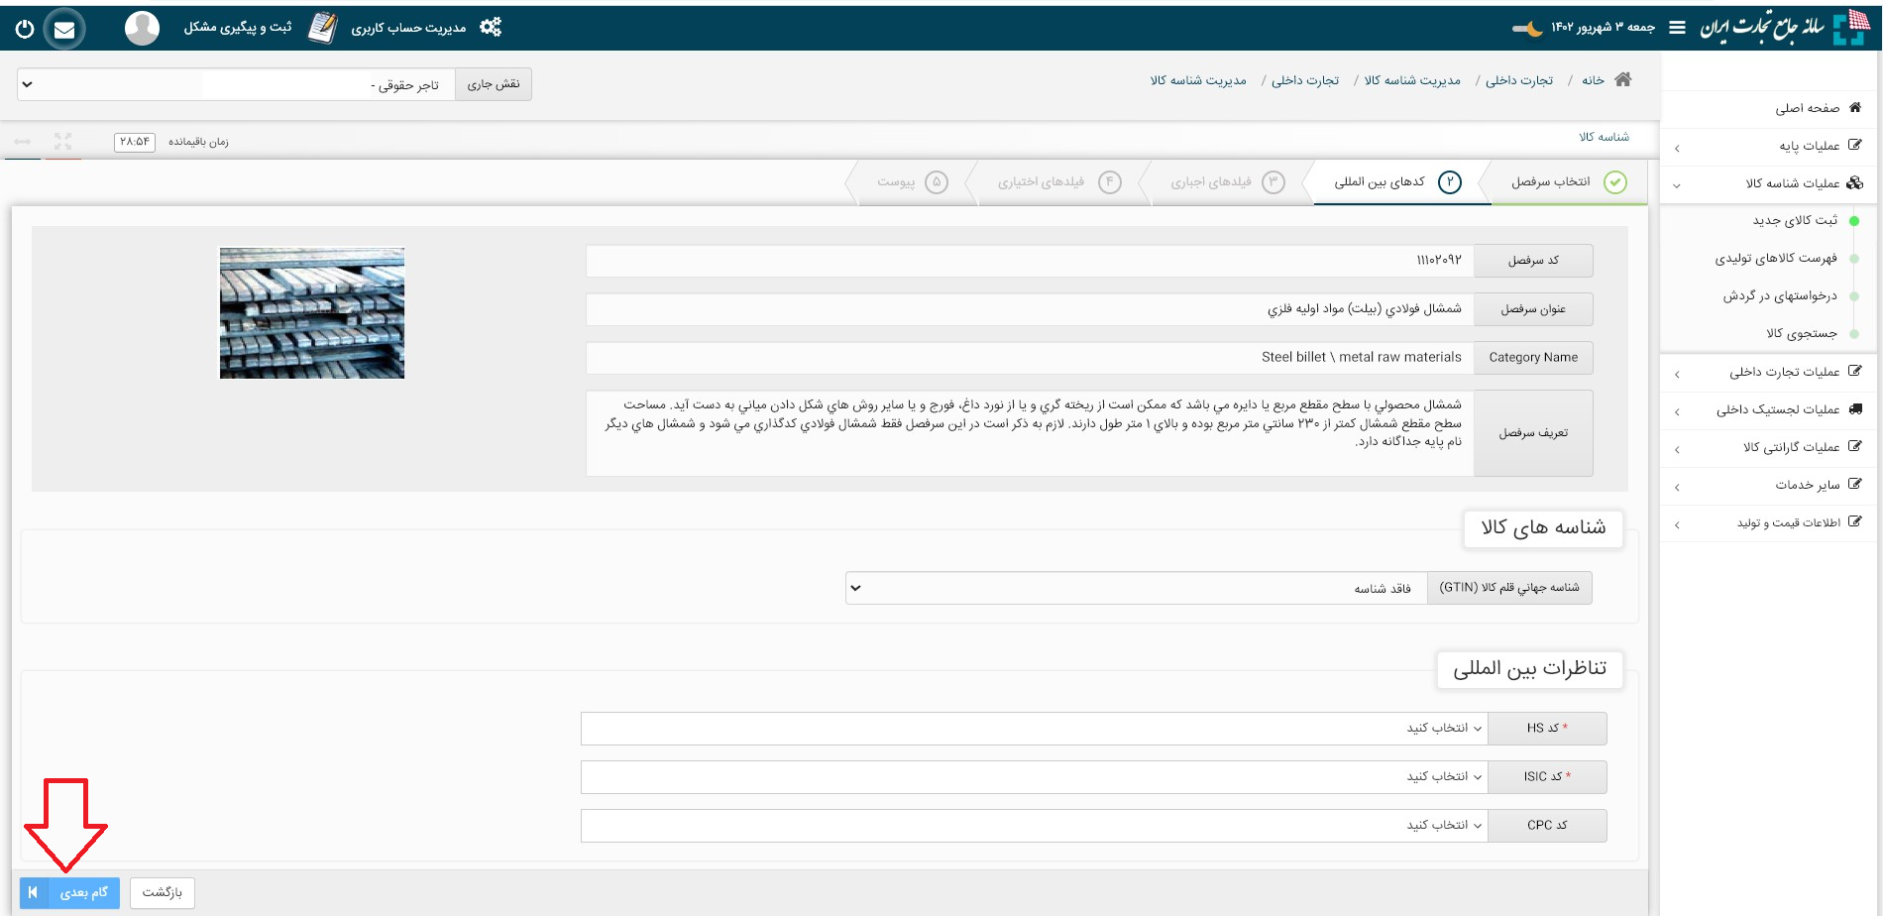
Task: Open the envelope messages icon
Action: [64, 29]
